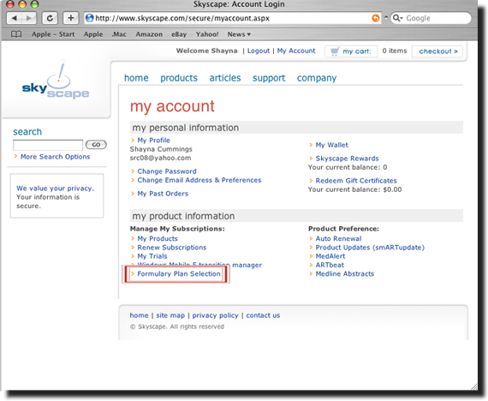Viewport: 488px width, 401px height.
Task: Open Medline Abstracts
Action: pos(345,274)
